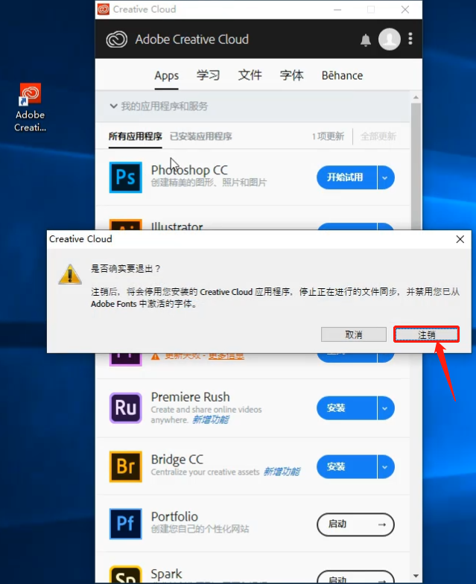476x584 pixels.
Task: Click the Premiere Rush title text
Action: click(x=191, y=397)
